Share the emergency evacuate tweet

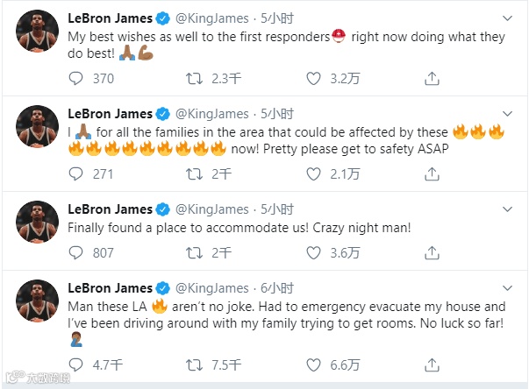click(432, 362)
